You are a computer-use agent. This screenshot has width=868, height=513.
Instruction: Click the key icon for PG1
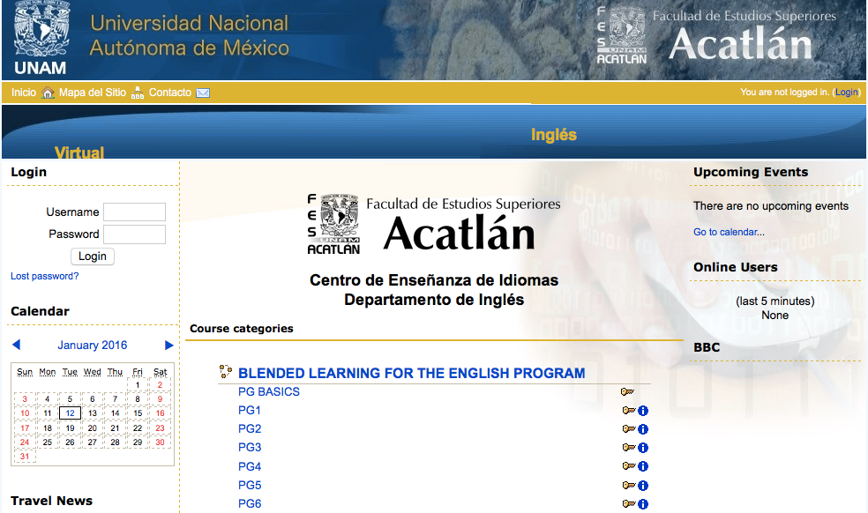[x=629, y=411]
